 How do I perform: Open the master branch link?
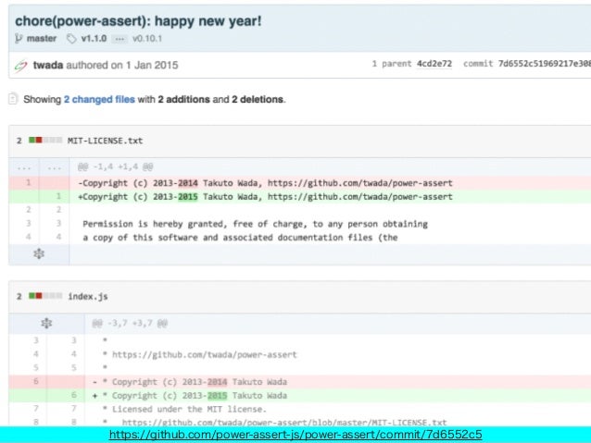pos(42,39)
